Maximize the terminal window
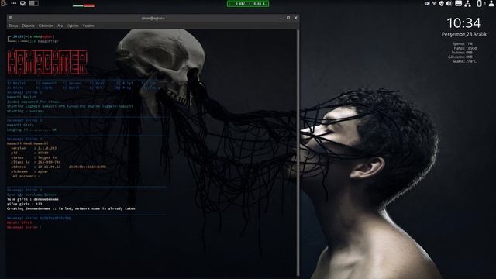 pyautogui.click(x=288, y=18)
